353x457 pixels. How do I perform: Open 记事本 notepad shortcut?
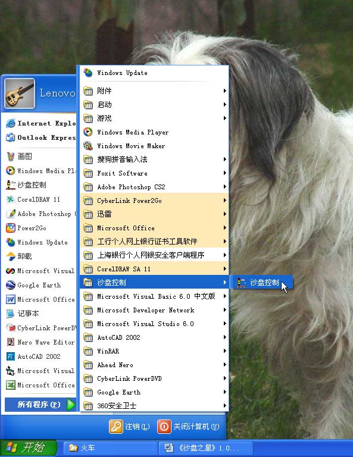(x=40, y=314)
